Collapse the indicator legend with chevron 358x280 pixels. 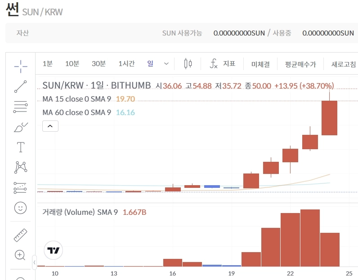point(50,126)
